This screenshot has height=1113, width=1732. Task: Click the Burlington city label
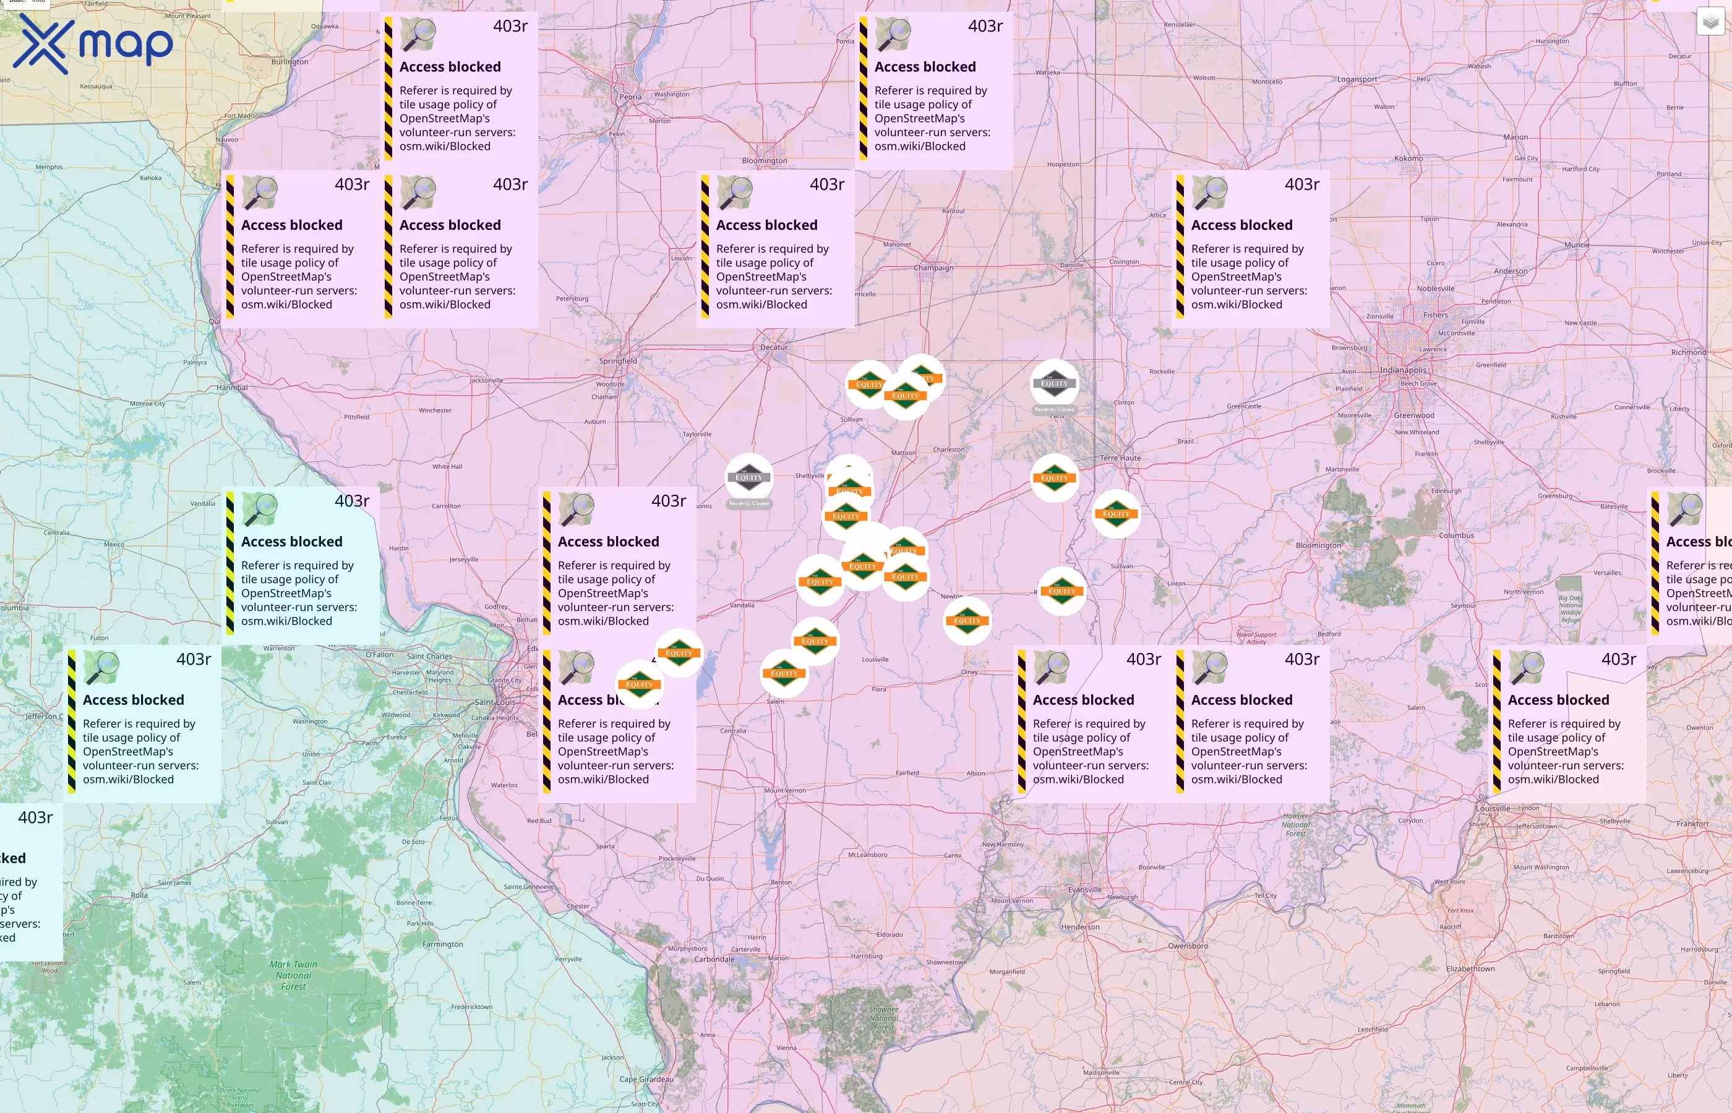coord(290,62)
